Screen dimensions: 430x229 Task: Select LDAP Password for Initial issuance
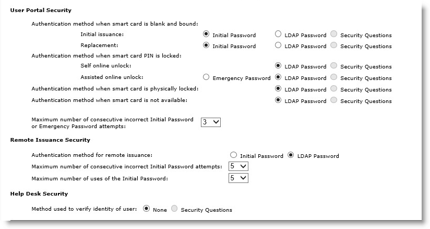coord(278,34)
